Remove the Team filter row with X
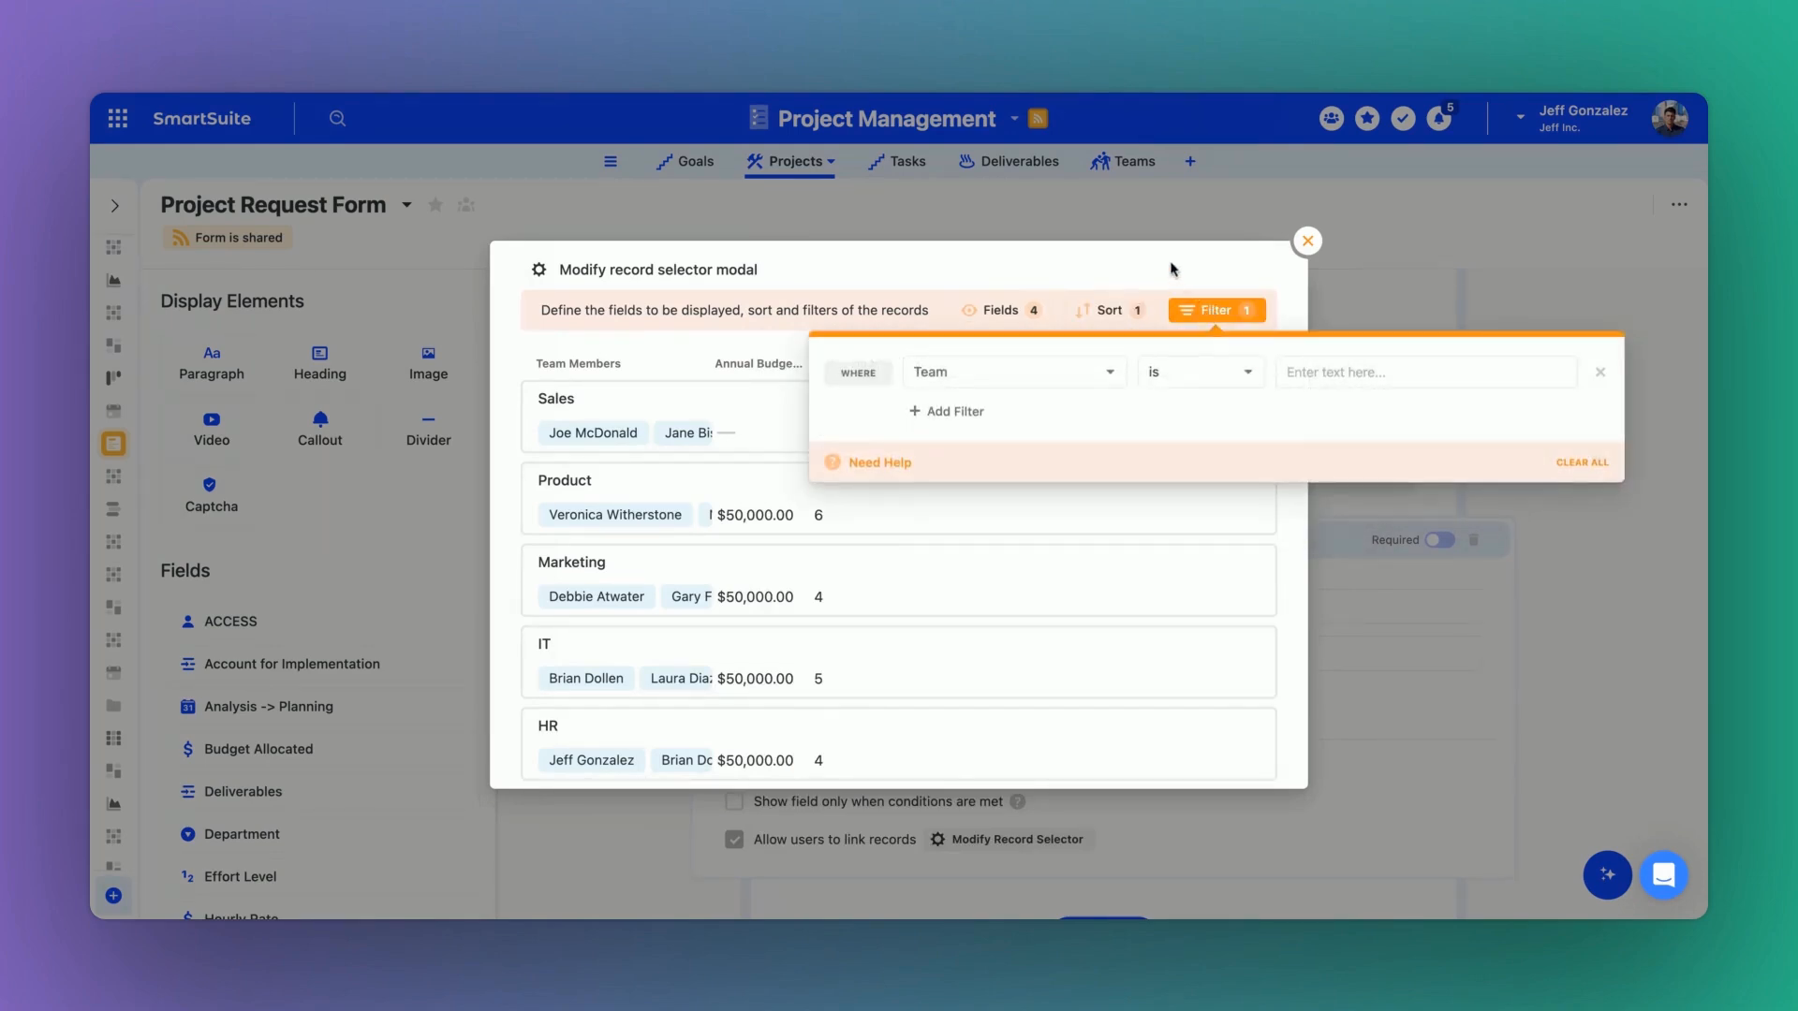 click(1600, 373)
